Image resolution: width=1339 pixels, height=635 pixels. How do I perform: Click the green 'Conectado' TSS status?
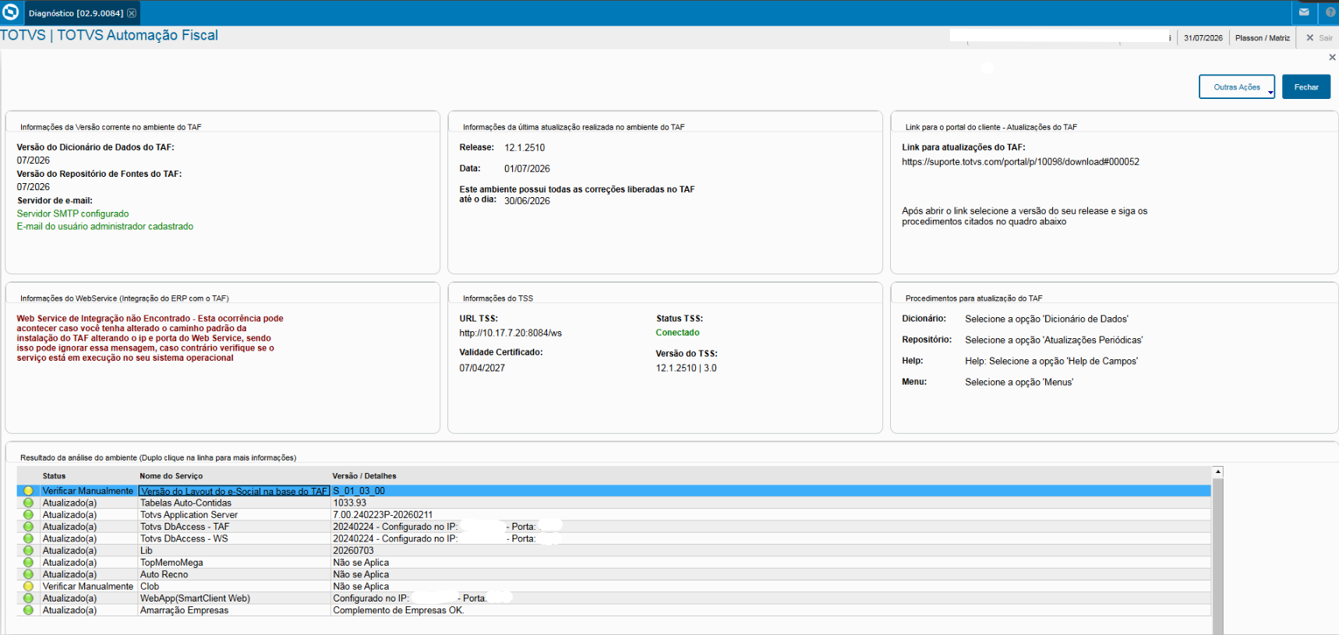click(677, 333)
